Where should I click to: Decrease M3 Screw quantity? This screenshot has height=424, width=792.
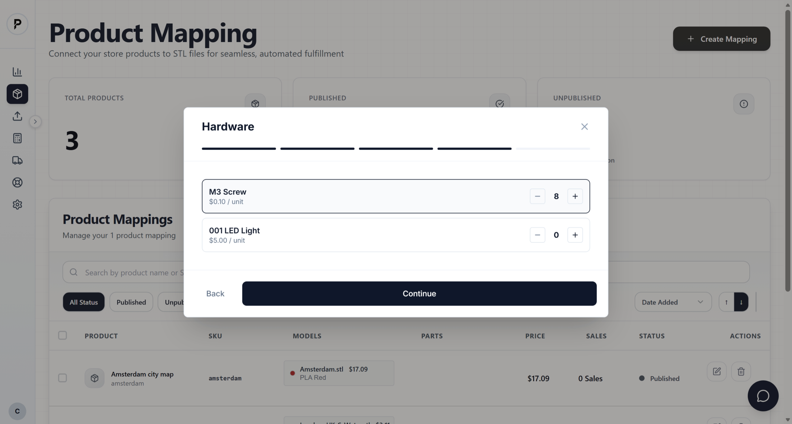click(x=537, y=196)
